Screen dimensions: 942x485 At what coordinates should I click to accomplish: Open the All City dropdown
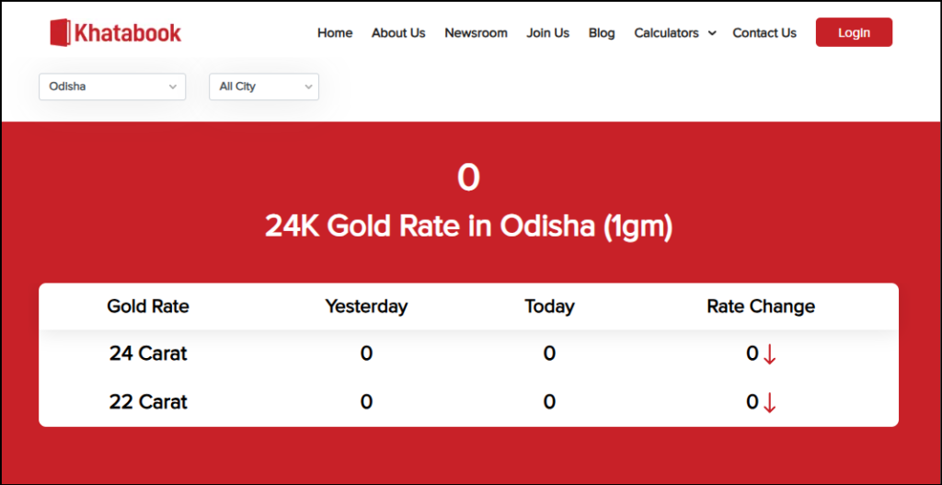coord(264,87)
